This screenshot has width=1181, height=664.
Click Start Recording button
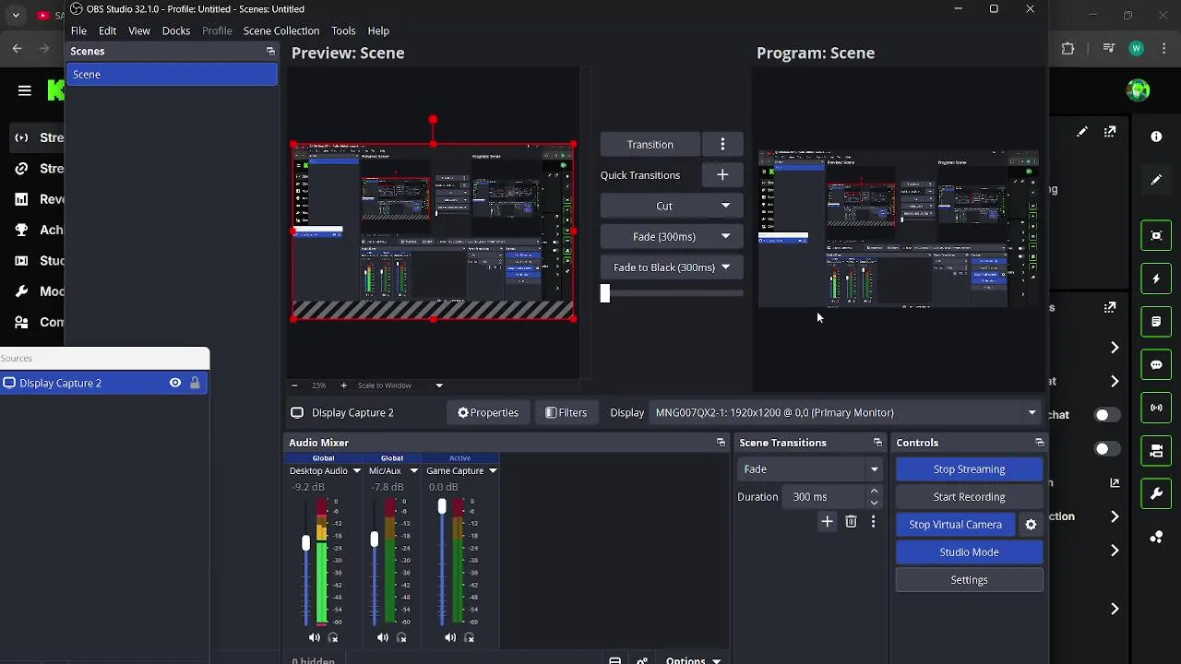(x=969, y=497)
